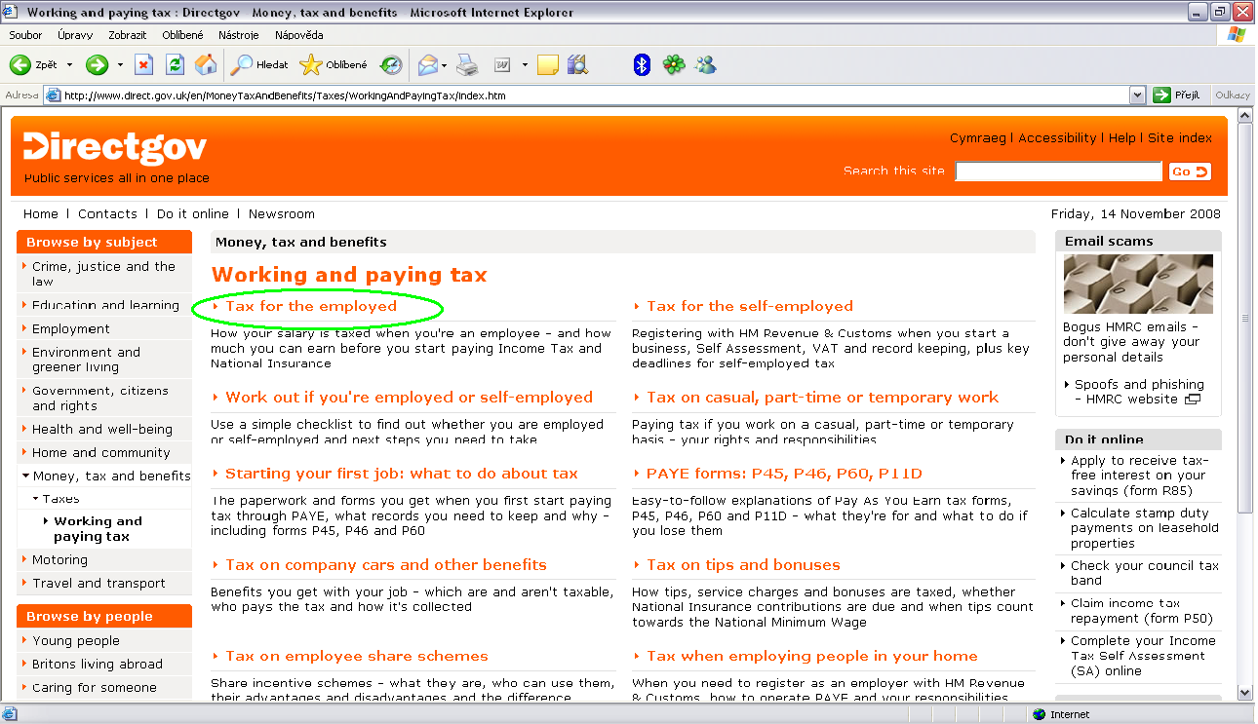Open the Mail button dropdown arrow
The height and width of the screenshot is (724, 1258).
(444, 65)
